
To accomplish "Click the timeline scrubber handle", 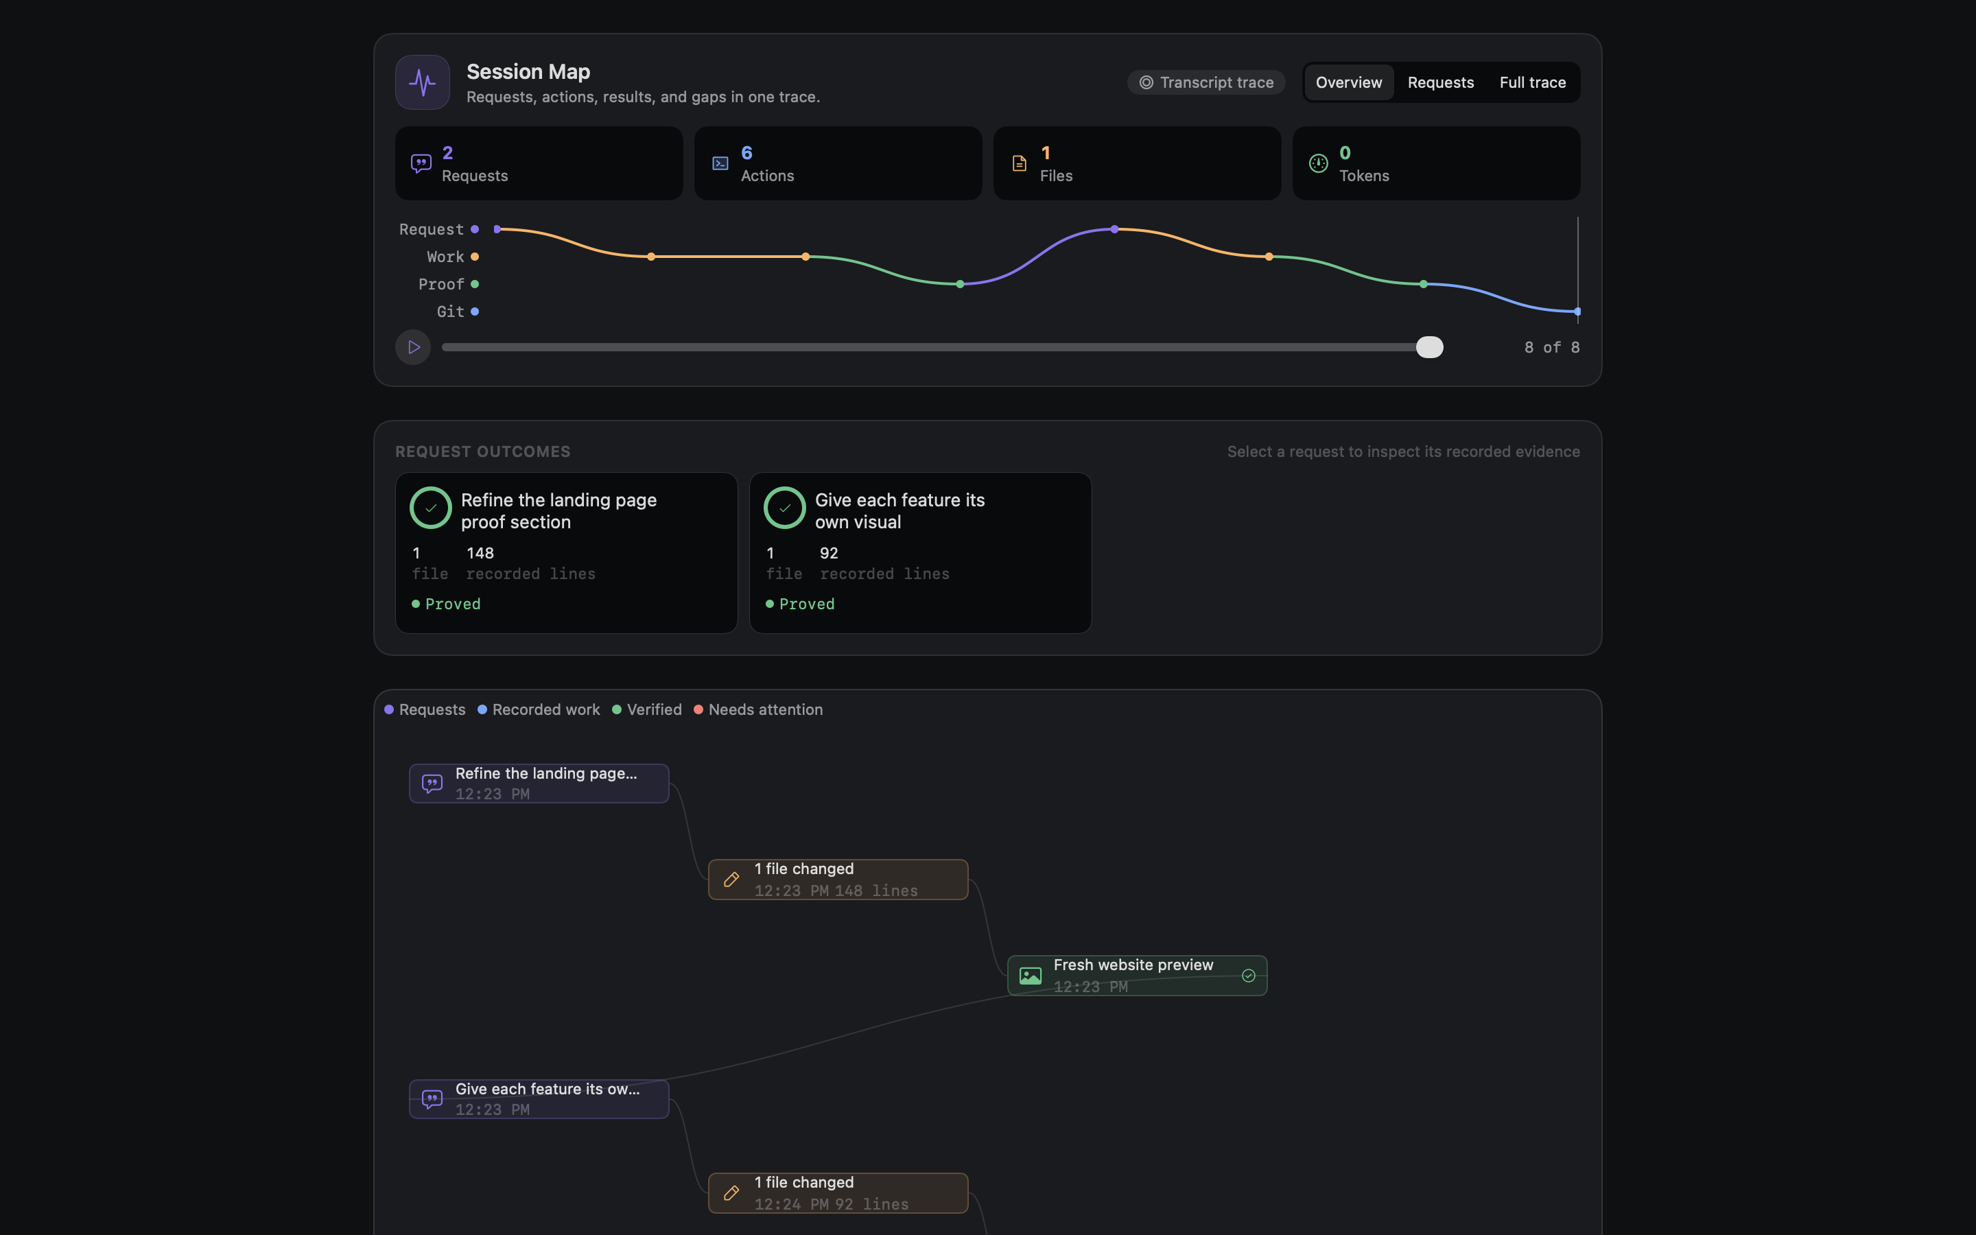I will pos(1430,347).
